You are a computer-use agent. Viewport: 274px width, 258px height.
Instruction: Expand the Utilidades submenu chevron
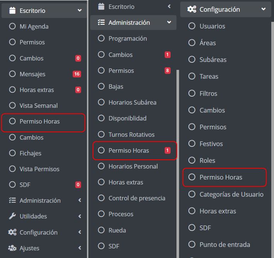(79, 217)
